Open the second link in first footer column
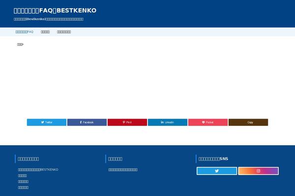The height and width of the screenshot is (196, 295). click(x=23, y=175)
